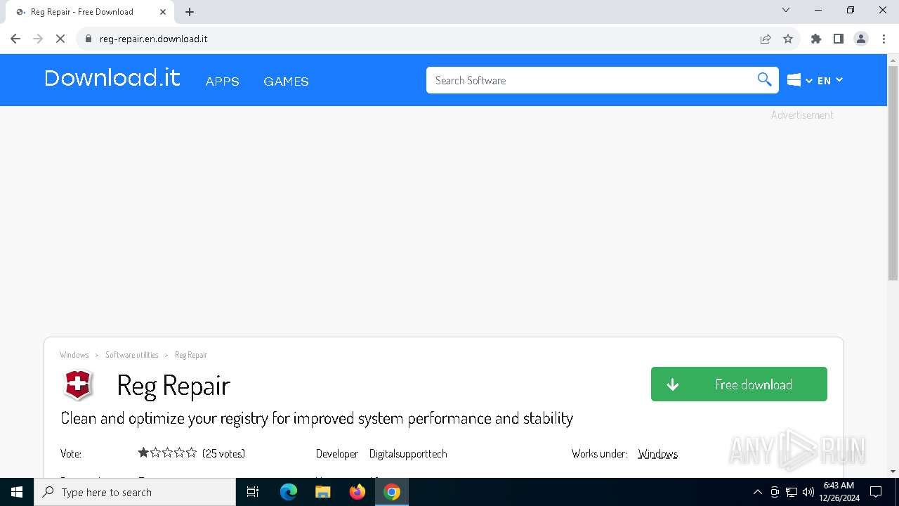Viewport: 899px width, 506px height.
Task: Click the browser back arrow
Action: pyautogui.click(x=15, y=39)
